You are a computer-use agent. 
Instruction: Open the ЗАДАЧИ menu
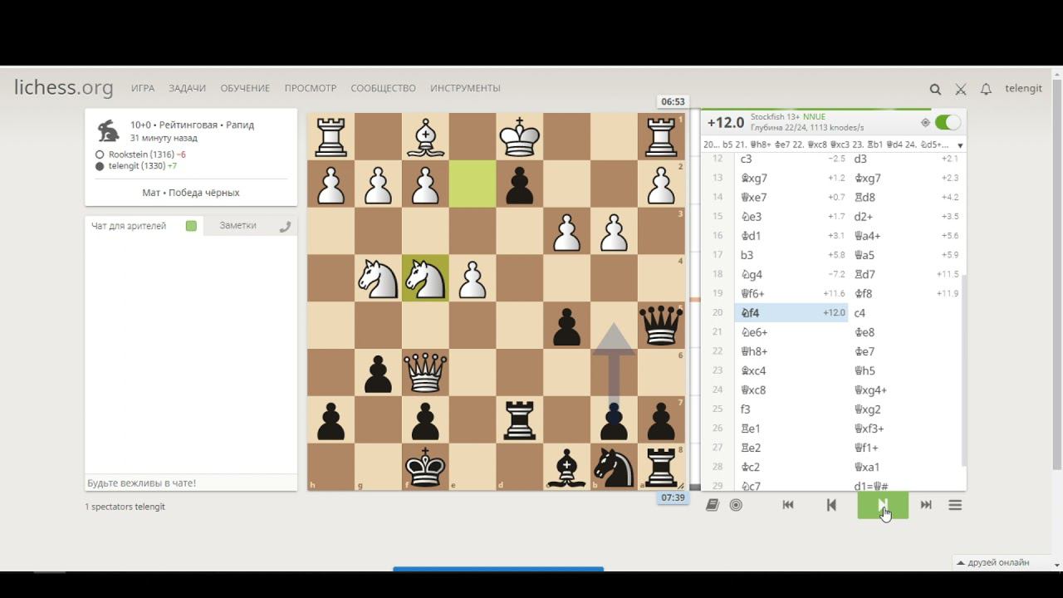pos(187,88)
